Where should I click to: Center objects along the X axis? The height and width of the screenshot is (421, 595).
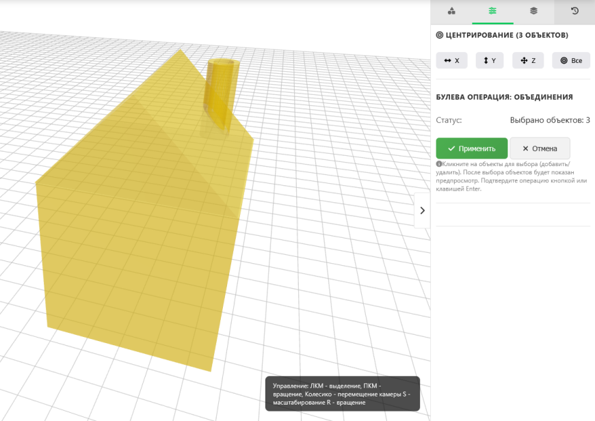(x=451, y=60)
